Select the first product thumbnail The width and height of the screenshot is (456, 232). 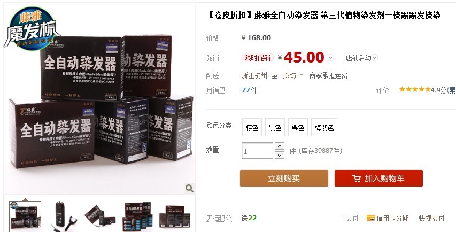click(x=25, y=216)
